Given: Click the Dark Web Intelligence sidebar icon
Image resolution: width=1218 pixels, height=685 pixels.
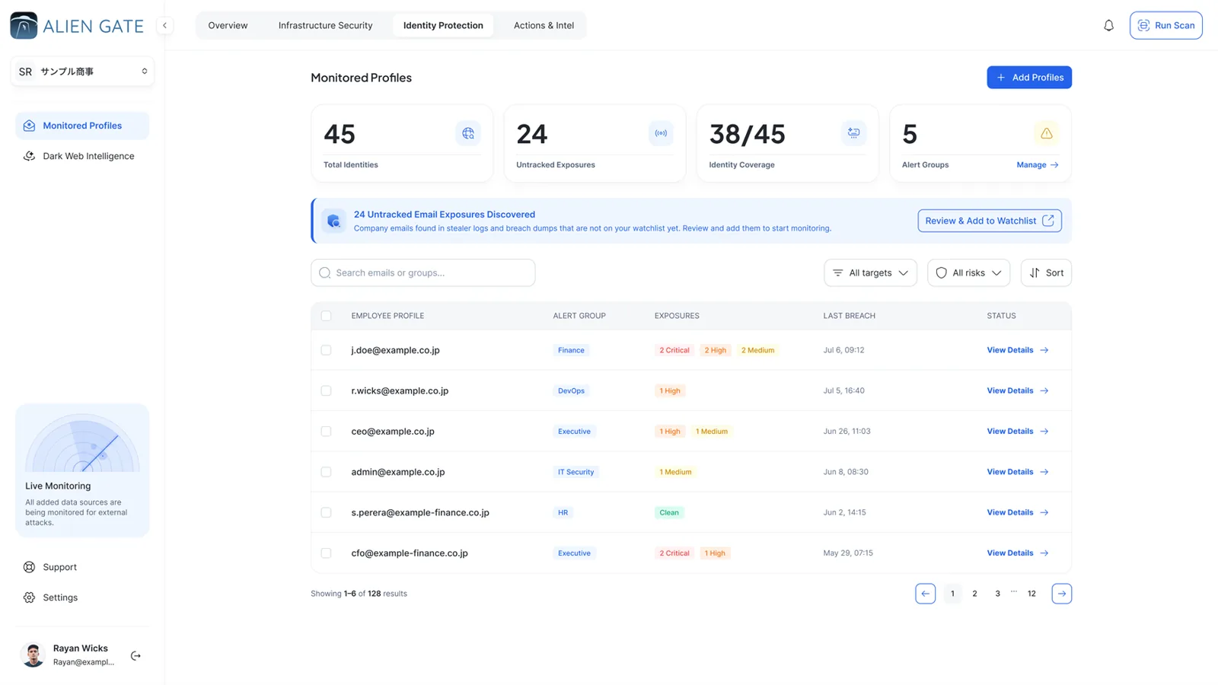Looking at the screenshot, I should pos(29,156).
